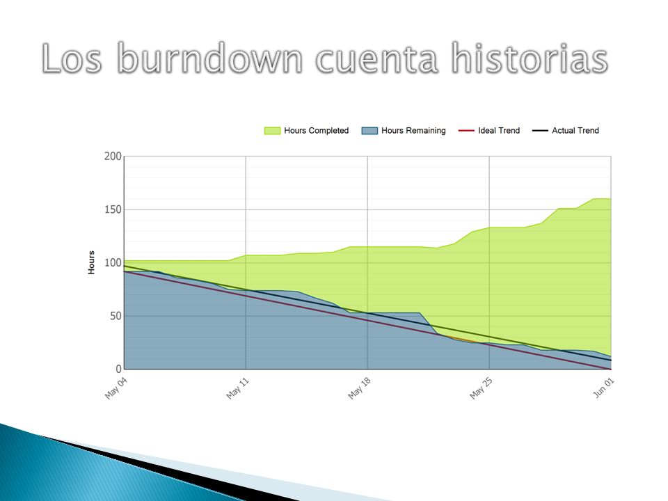Toggle the Hours Remaining legend label
Viewport: 668px width, 501px height.
click(x=413, y=131)
